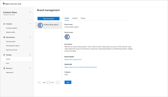Click the Edit button
Image resolution: width=168 pixels, height=97 pixels.
tap(68, 82)
